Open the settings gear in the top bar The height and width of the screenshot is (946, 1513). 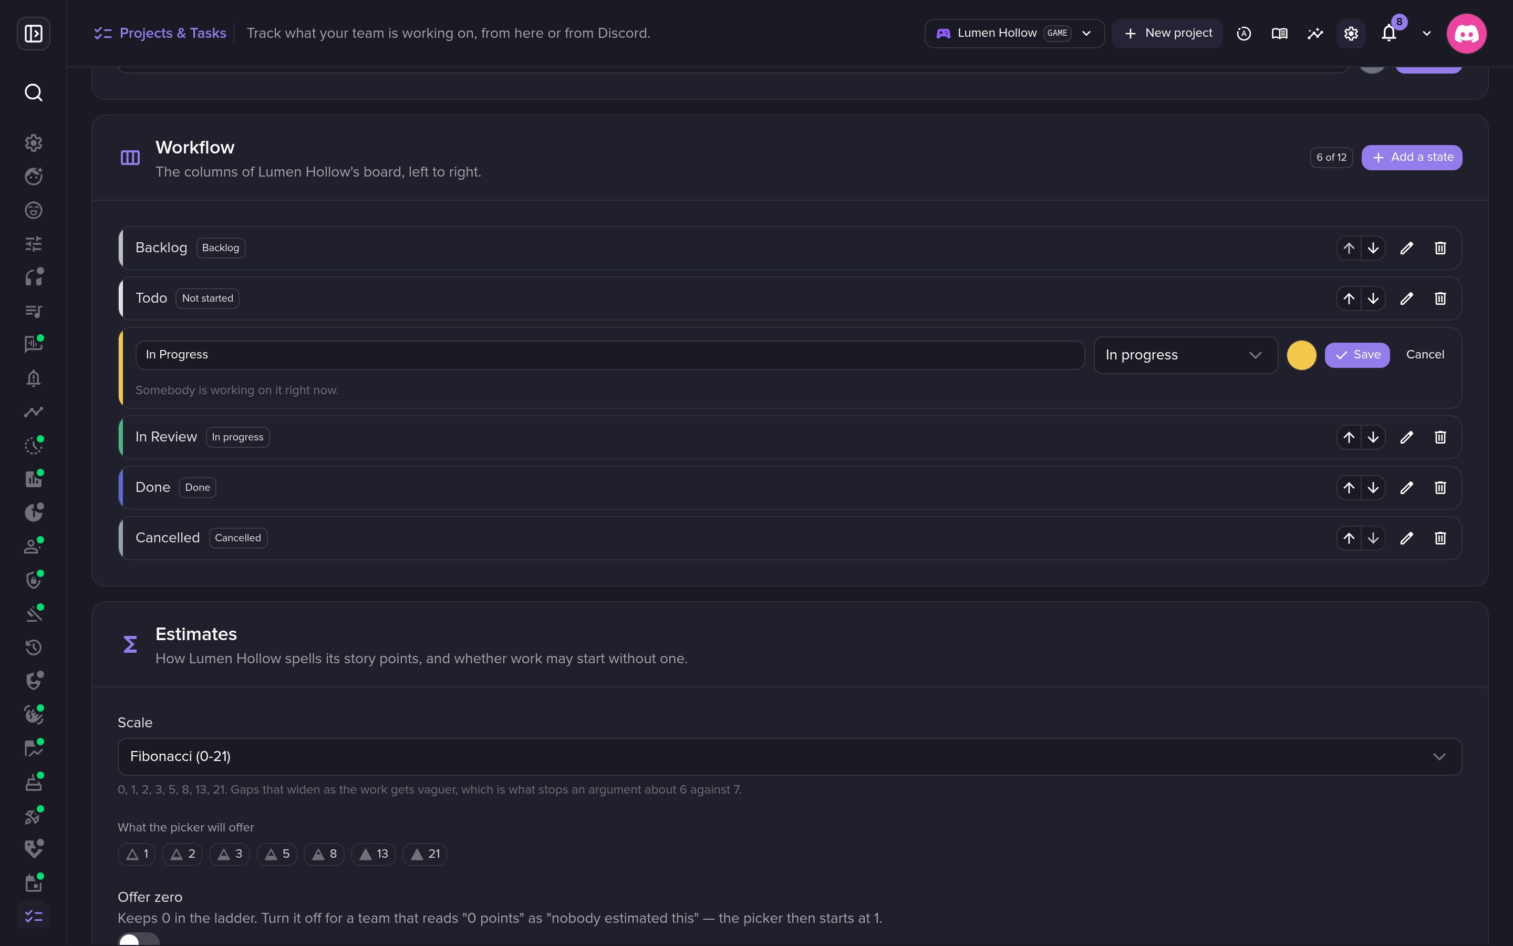tap(1351, 33)
